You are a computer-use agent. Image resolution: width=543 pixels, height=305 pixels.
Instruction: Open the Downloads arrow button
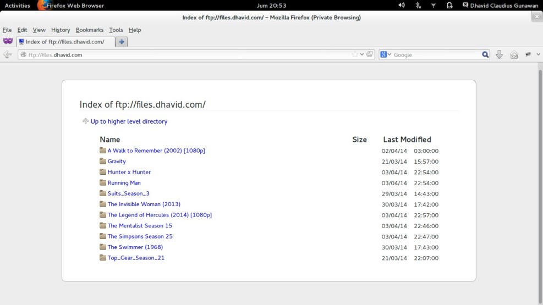click(x=499, y=54)
